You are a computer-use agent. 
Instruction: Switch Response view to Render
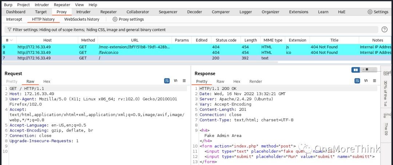256,81
